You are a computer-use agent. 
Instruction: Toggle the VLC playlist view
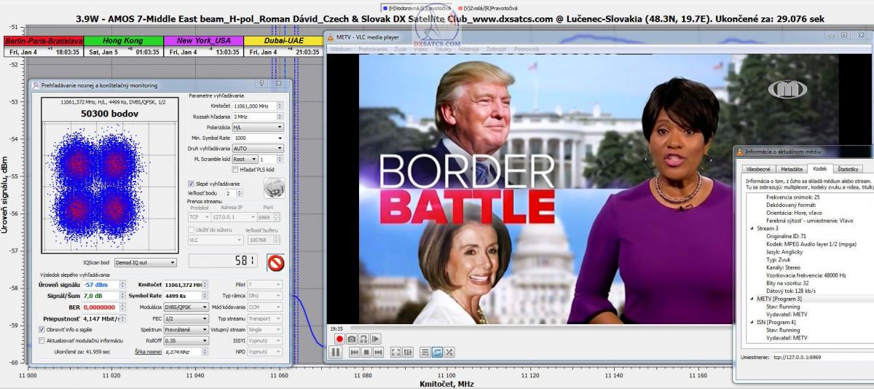[425, 353]
